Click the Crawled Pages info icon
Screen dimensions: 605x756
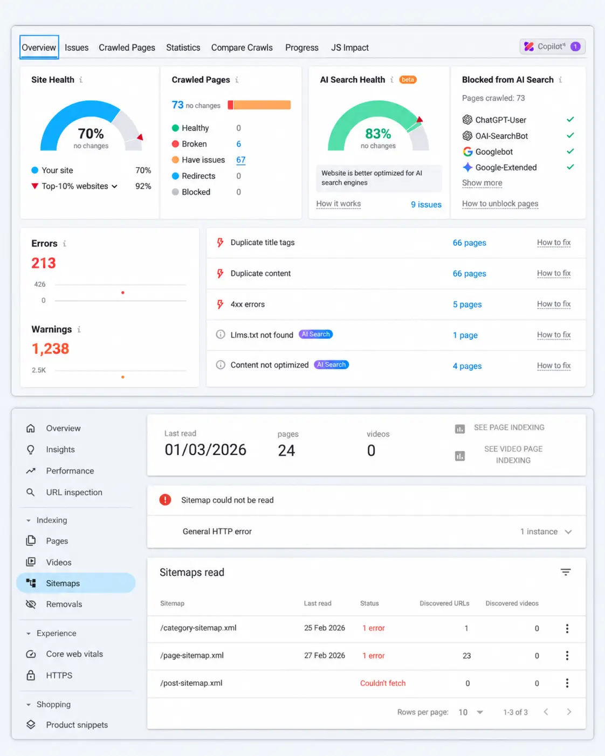click(237, 80)
